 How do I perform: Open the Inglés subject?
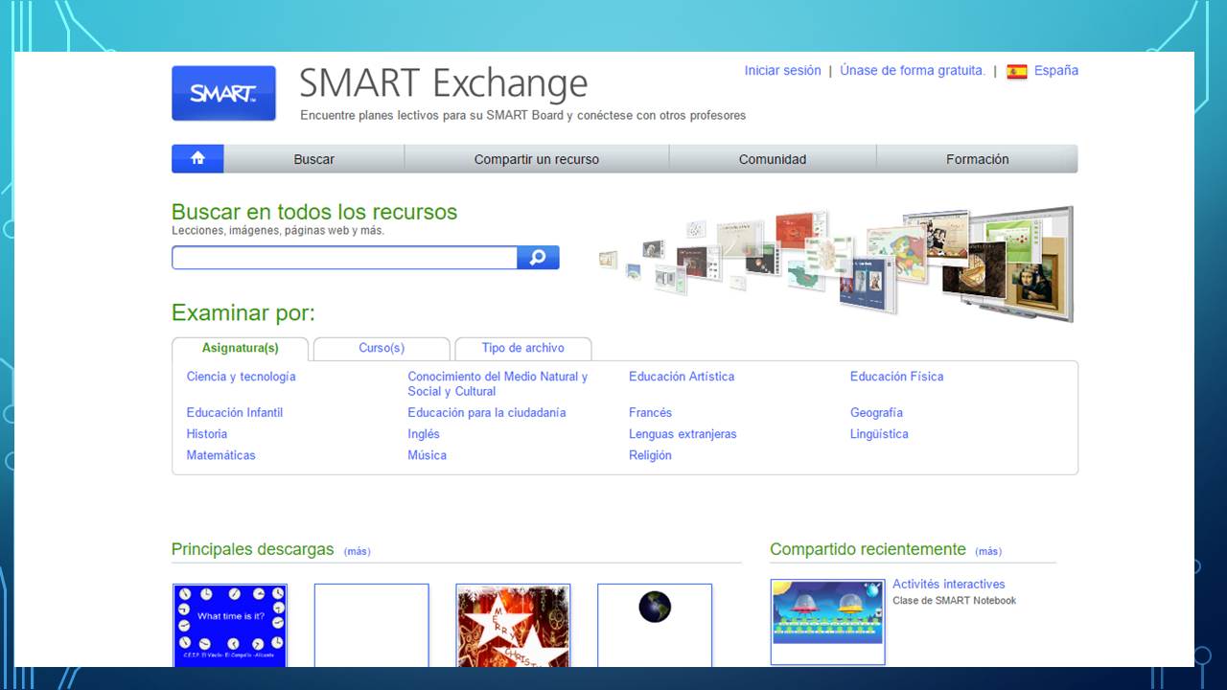pos(424,434)
